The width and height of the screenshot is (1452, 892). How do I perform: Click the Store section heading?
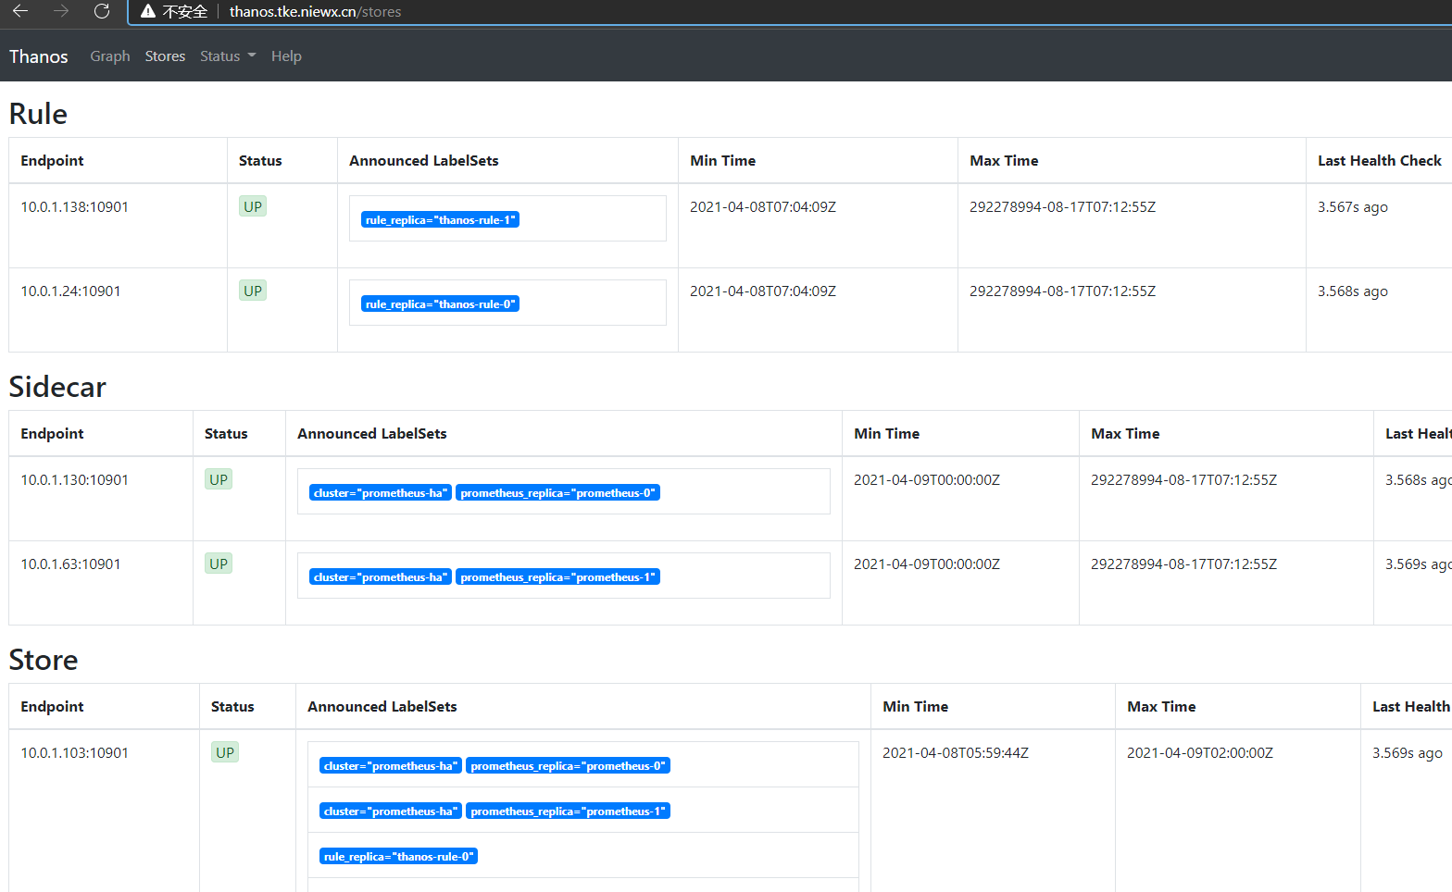[44, 660]
